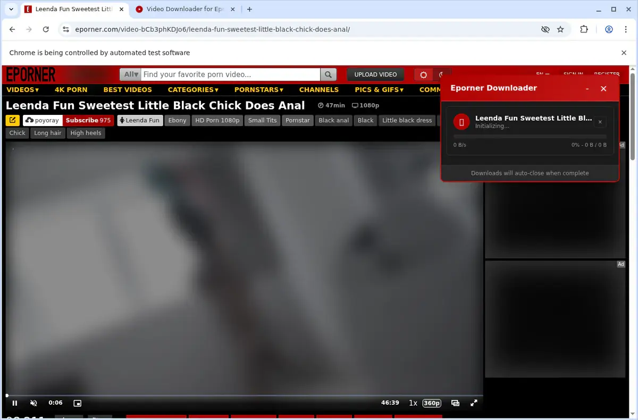
Task: Cancel the initializing download item
Action: (x=600, y=122)
